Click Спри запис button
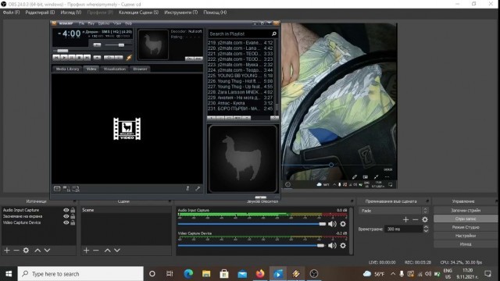The image size is (500, 281). click(x=466, y=219)
